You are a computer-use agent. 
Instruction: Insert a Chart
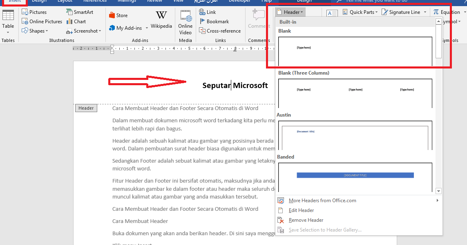[x=76, y=22]
